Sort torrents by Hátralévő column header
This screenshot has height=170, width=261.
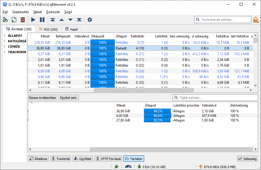pyautogui.click(x=81, y=36)
